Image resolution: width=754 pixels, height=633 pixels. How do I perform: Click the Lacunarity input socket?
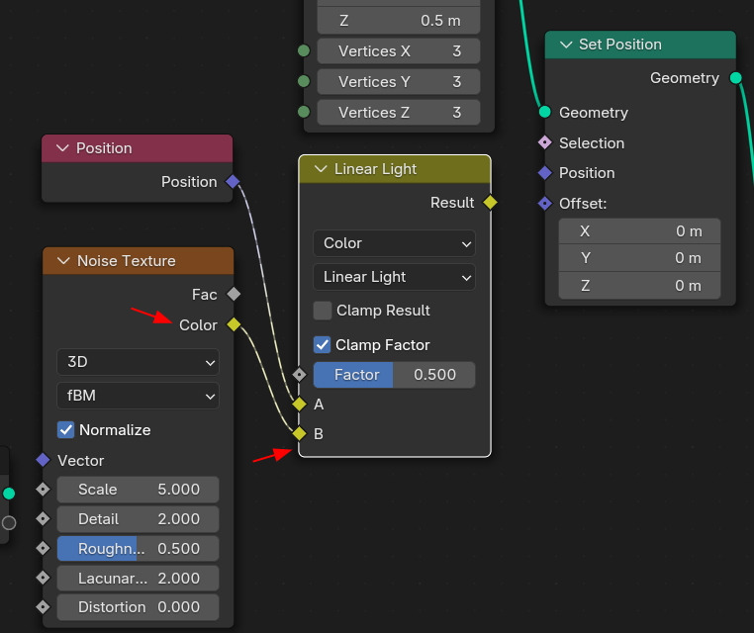(x=43, y=578)
